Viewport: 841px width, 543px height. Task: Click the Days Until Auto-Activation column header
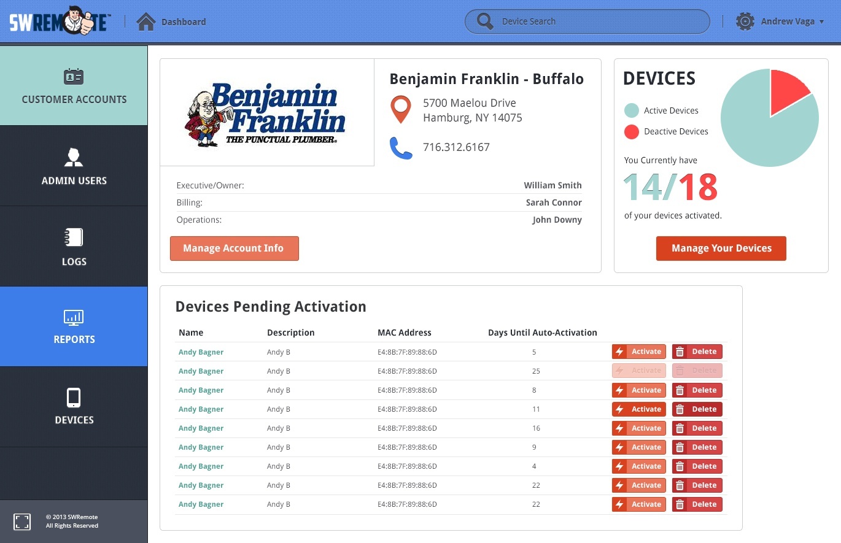[x=543, y=333]
